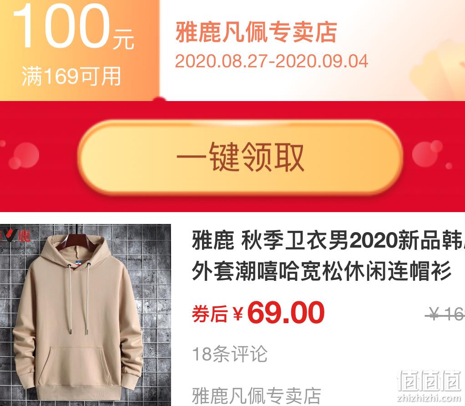Viewport: 465px width, 406px height.
Task: Click the 雅鹿 brand logo on the product image
Action: tap(15, 236)
